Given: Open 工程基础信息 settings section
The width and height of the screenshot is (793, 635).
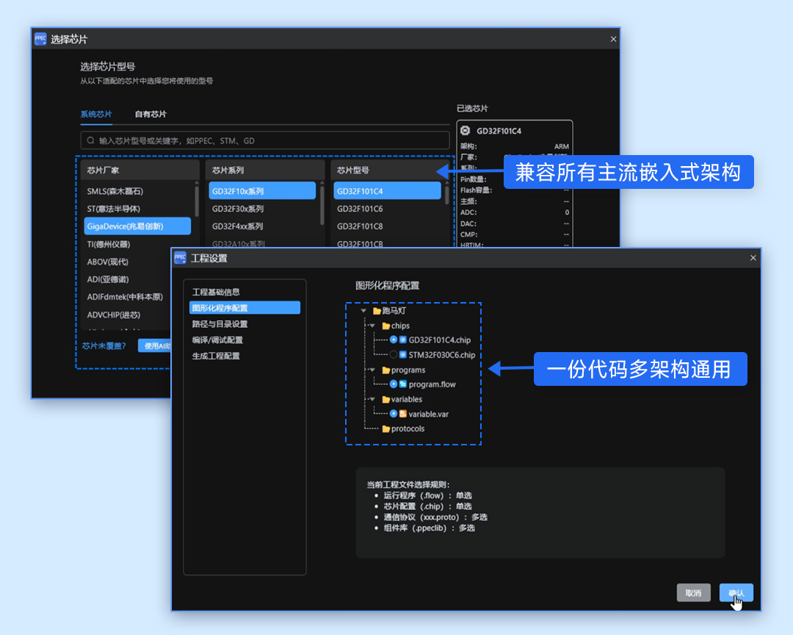Looking at the screenshot, I should [x=216, y=293].
